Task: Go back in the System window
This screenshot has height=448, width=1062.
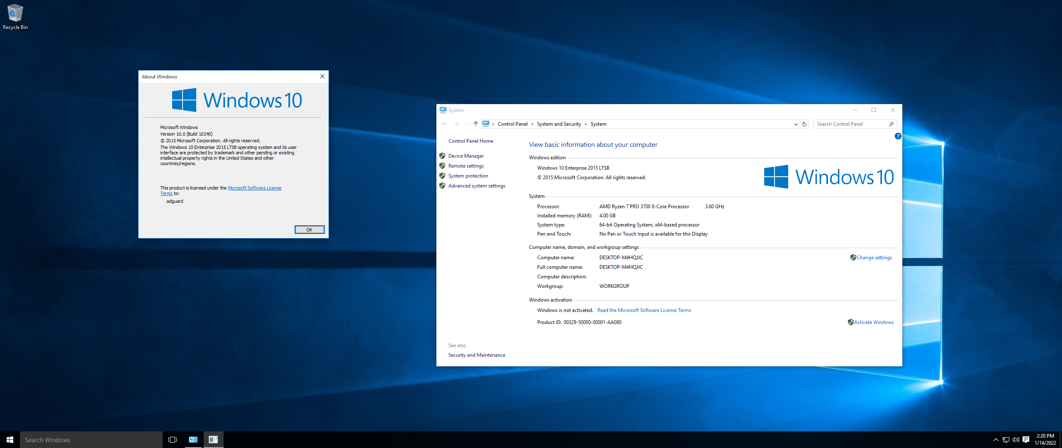Action: click(x=444, y=124)
